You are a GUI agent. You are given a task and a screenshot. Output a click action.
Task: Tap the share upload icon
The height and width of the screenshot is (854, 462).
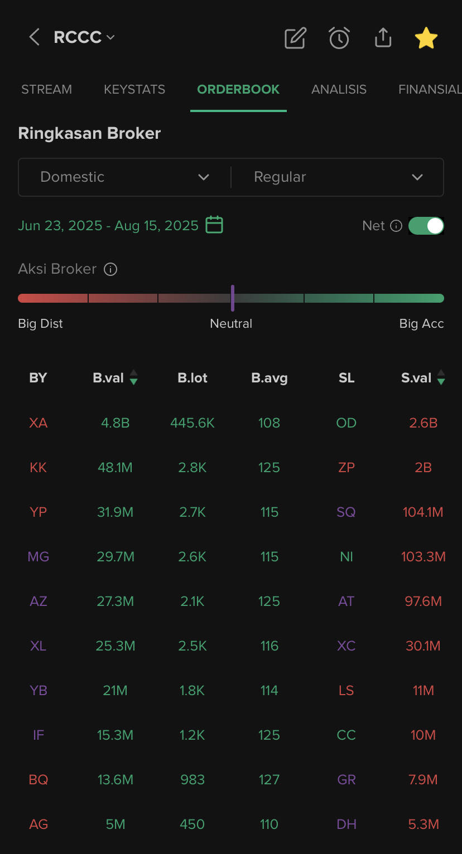[383, 38]
